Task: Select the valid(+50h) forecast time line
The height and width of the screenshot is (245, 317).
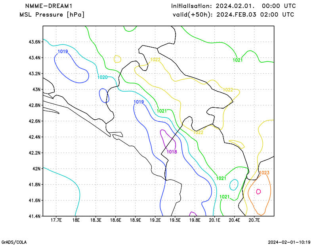Action: click(x=233, y=15)
